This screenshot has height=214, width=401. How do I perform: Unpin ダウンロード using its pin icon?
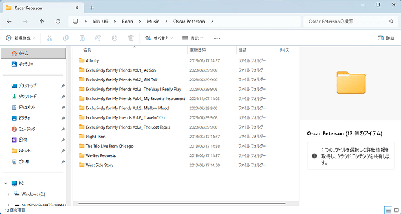[x=63, y=97]
